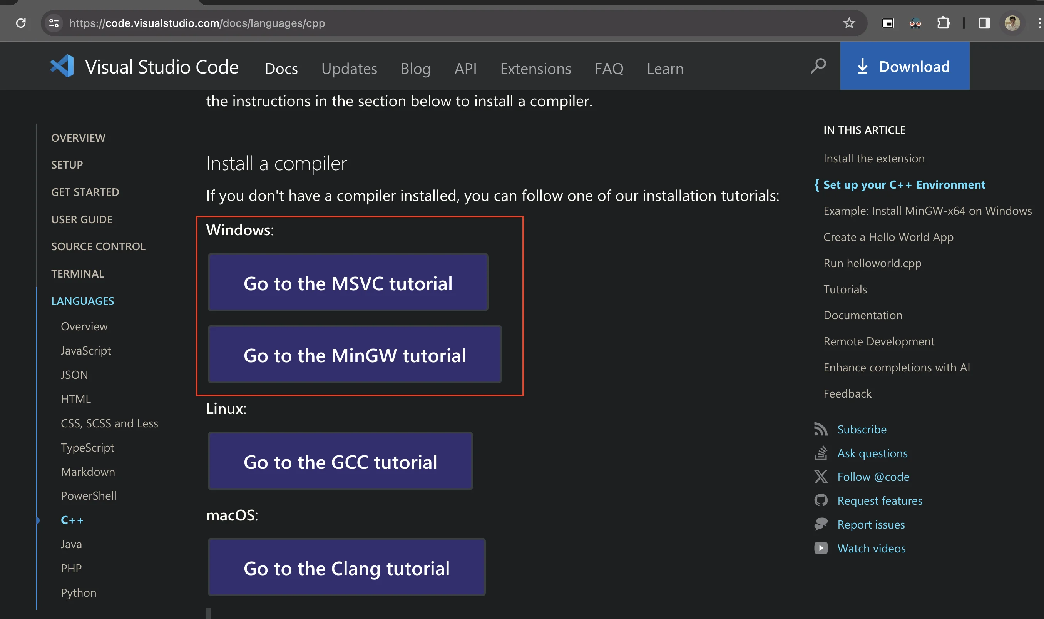This screenshot has width=1044, height=619.
Task: Open the Python language page
Action: coord(79,593)
